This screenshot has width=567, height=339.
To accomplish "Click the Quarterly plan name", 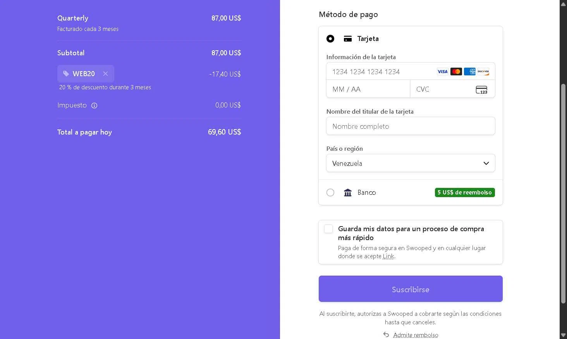I will pyautogui.click(x=73, y=18).
